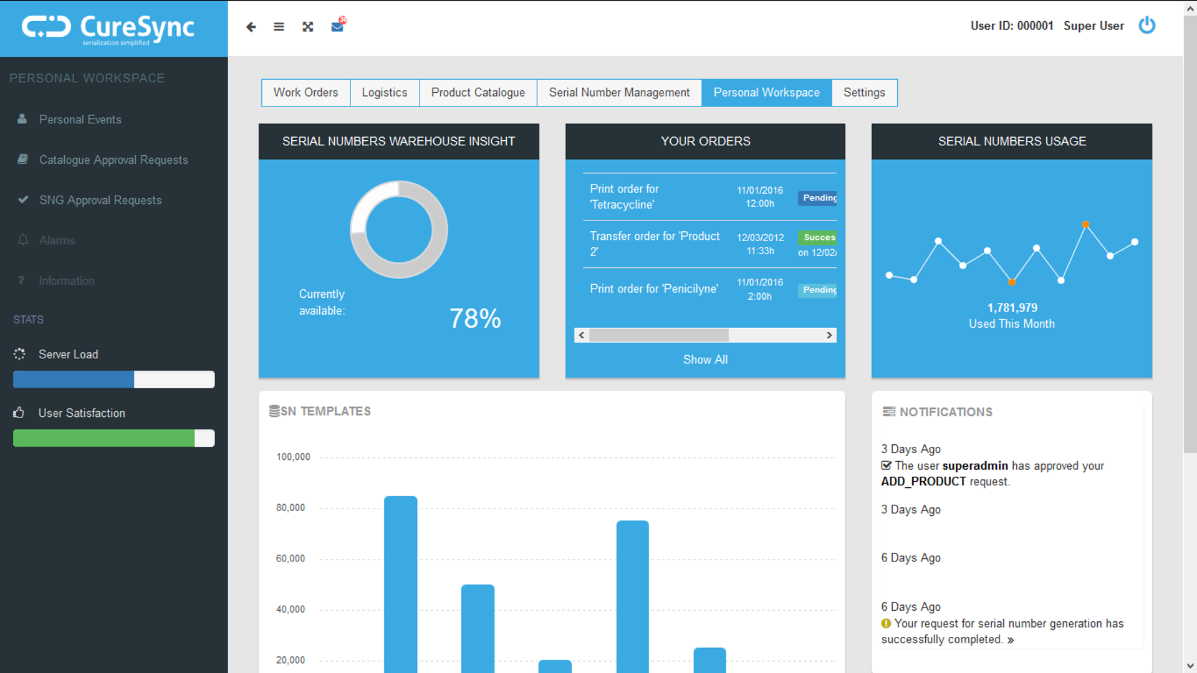Click the Pending badge for Tetracycline order
The image size is (1197, 673).
817,198
